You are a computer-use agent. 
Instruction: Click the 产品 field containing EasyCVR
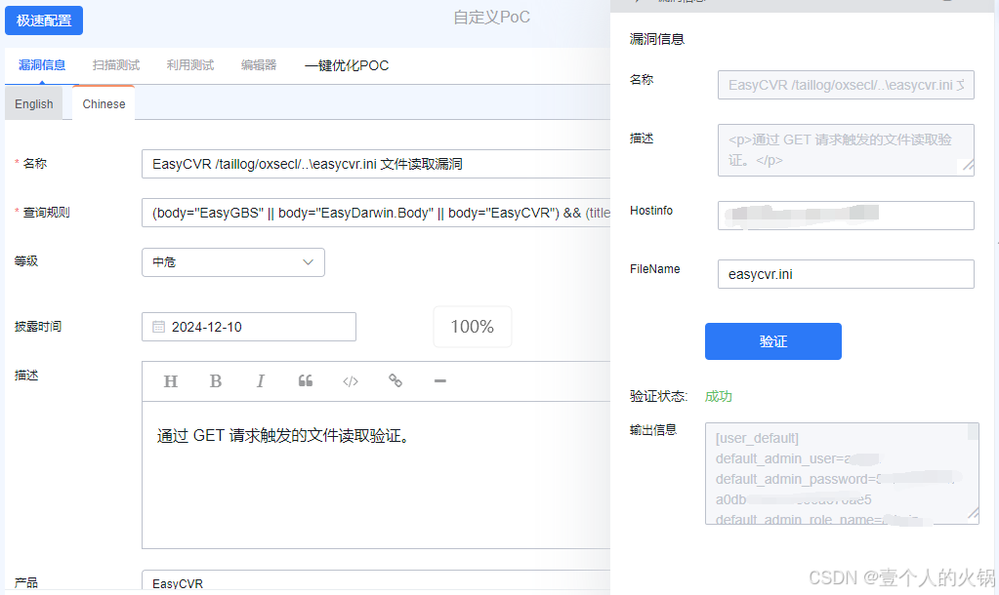point(376,582)
